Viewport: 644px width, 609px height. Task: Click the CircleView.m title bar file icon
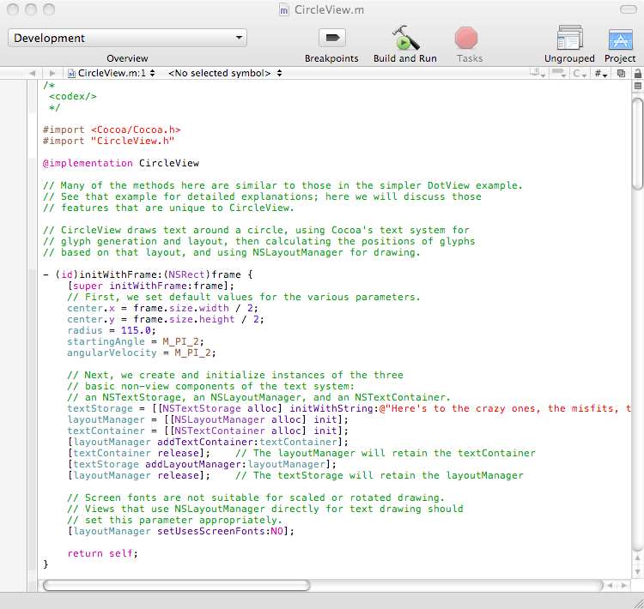(284, 9)
